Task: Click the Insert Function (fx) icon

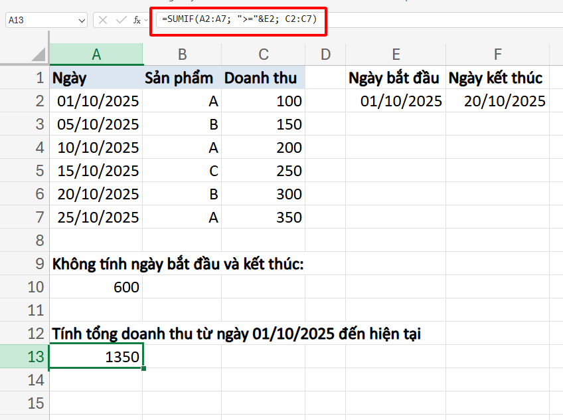Action: click(137, 20)
